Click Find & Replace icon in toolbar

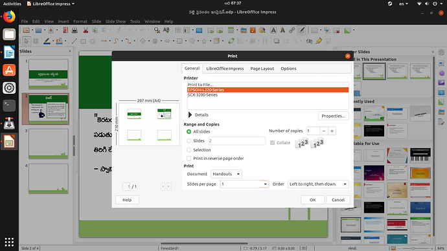(157, 30)
